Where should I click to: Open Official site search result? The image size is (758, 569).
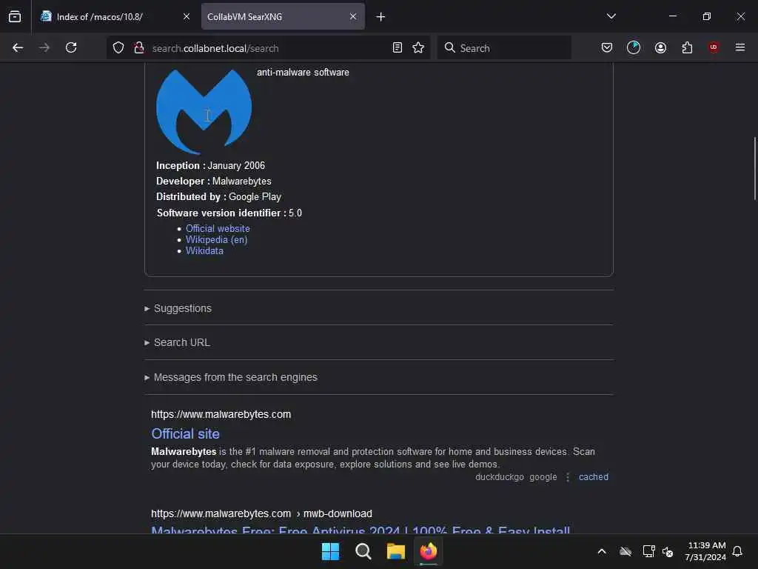tap(185, 433)
